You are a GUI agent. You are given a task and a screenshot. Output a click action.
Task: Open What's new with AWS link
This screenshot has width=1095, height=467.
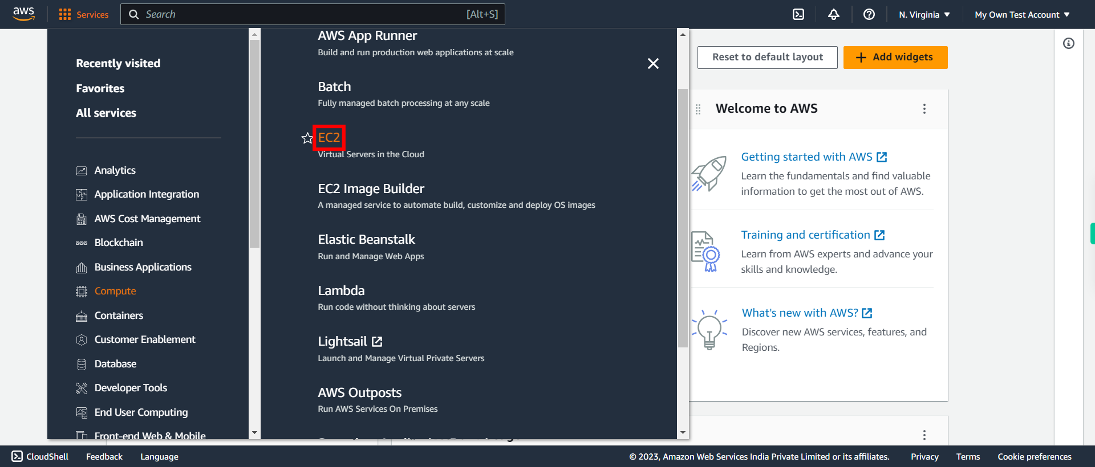coord(807,313)
